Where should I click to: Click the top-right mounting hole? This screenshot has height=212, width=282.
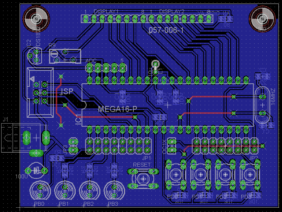coord(262,19)
